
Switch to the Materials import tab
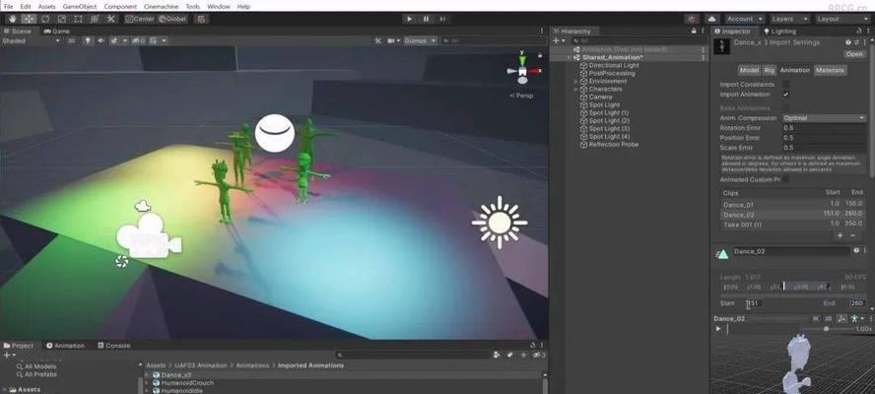click(x=830, y=70)
